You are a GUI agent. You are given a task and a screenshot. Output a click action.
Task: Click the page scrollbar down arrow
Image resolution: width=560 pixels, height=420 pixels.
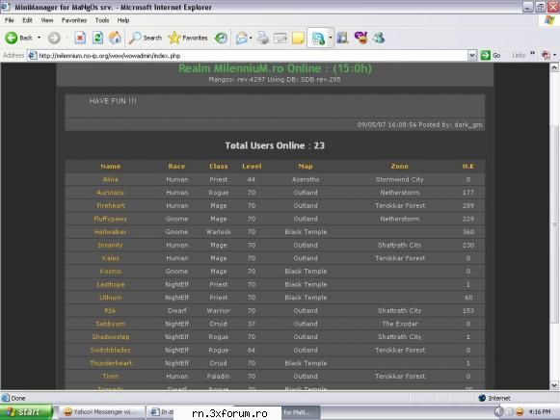point(554,385)
